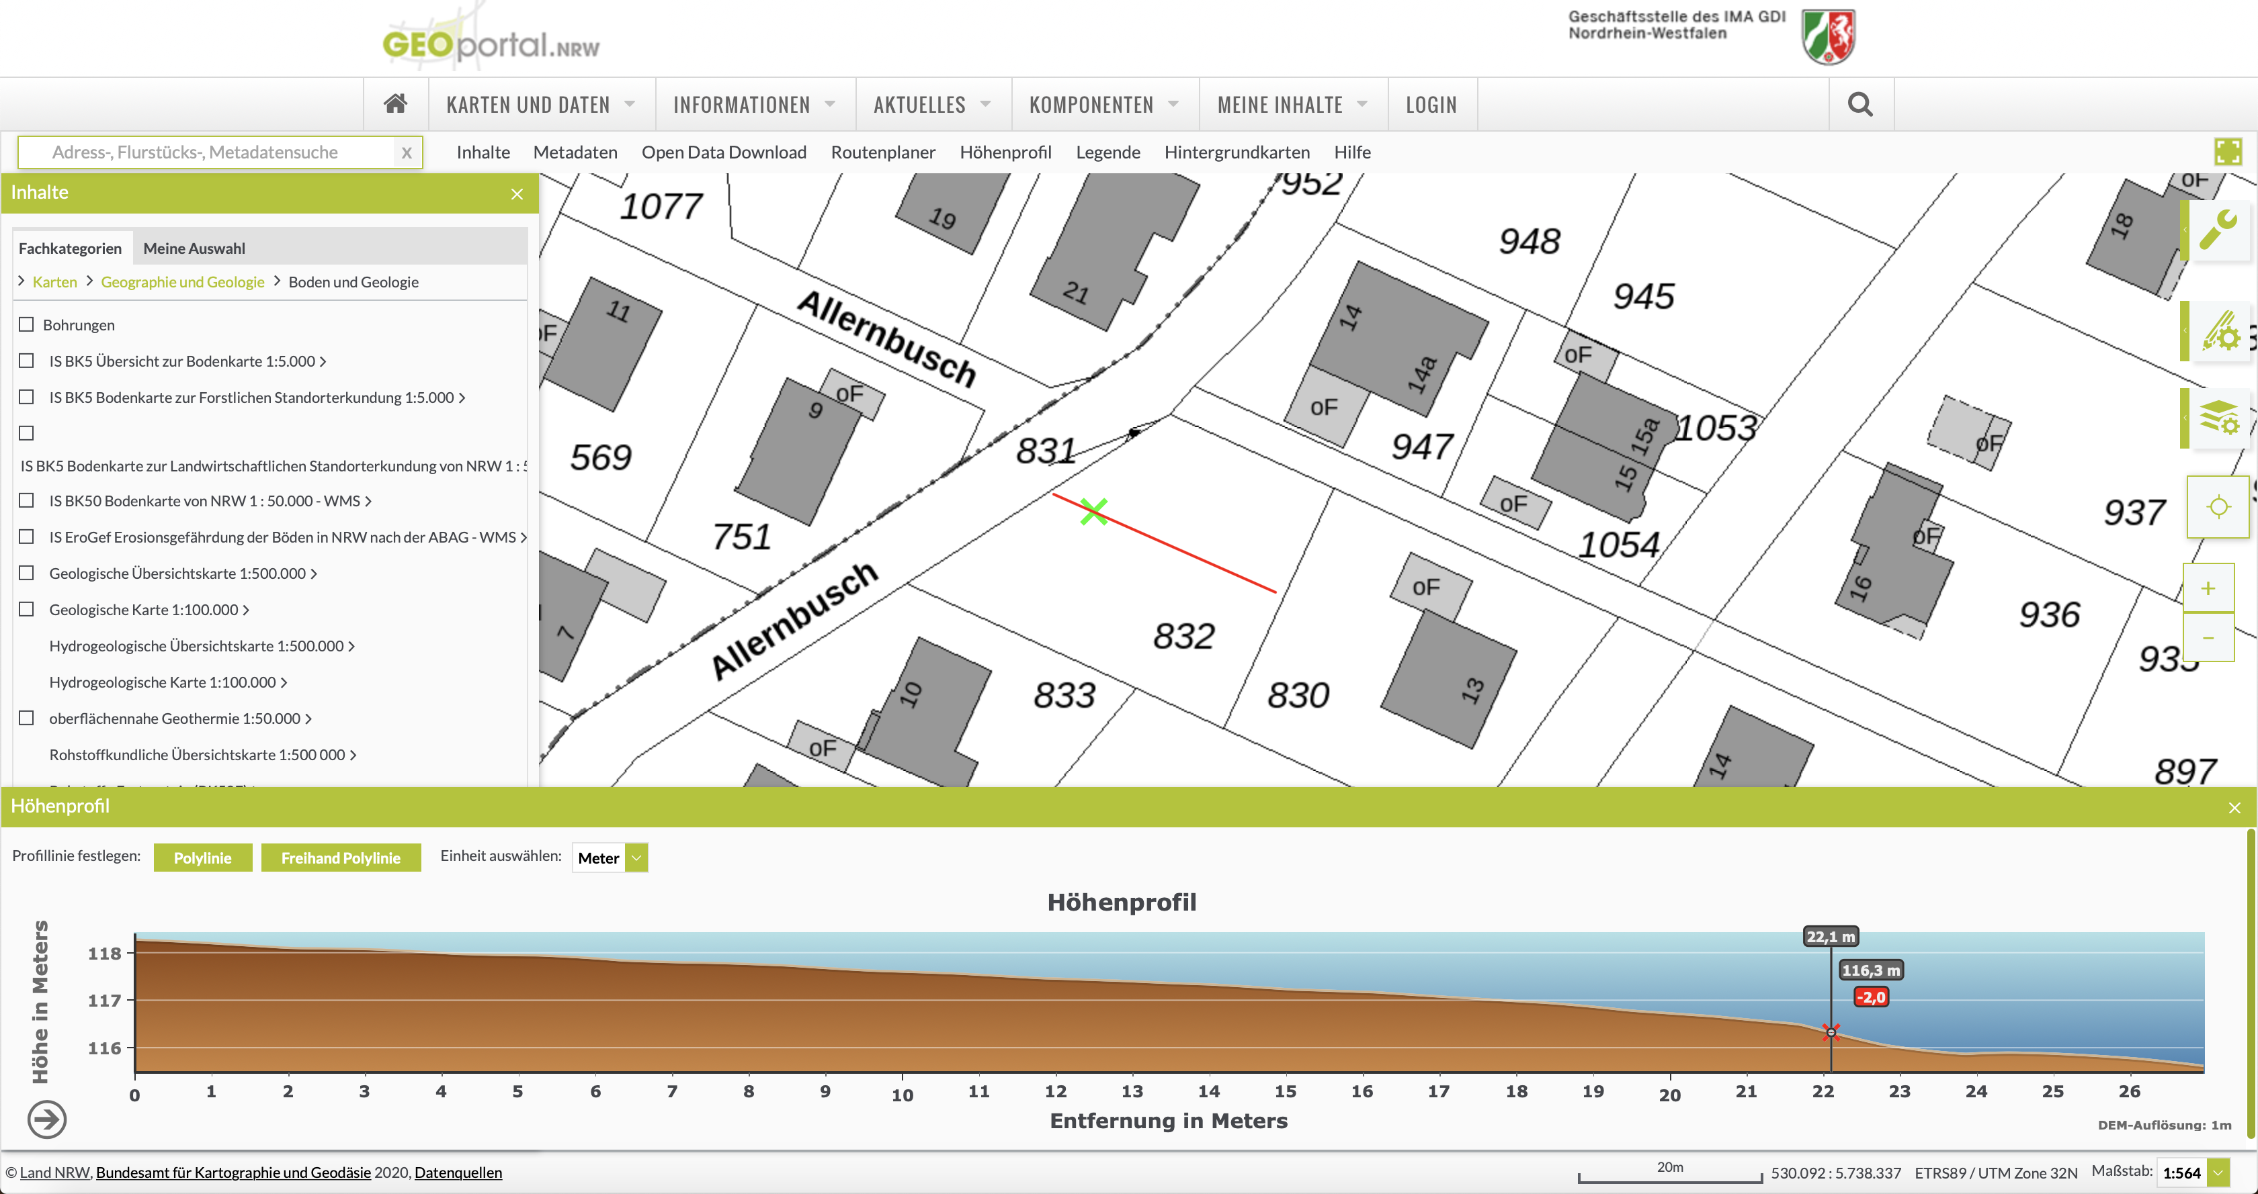
Task: Open the layers settings icon
Action: coord(2218,418)
